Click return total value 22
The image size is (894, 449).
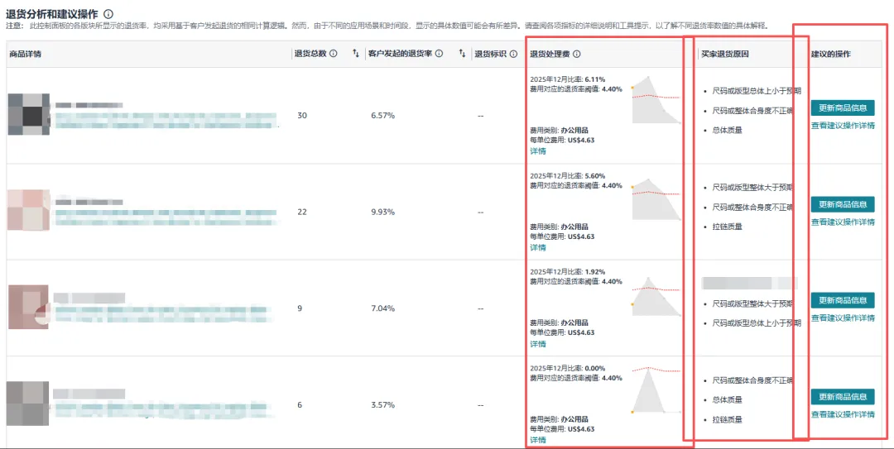coord(301,212)
